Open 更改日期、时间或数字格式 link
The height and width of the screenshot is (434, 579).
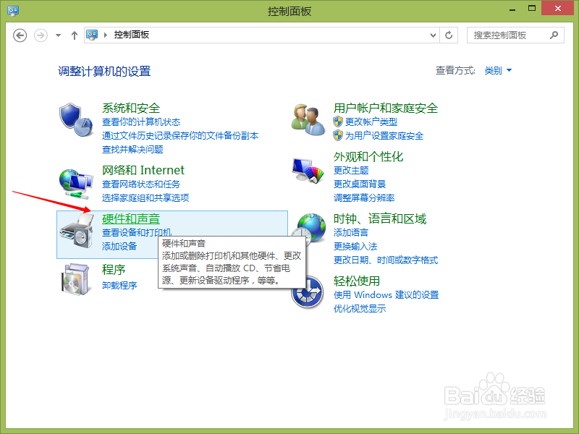pyautogui.click(x=386, y=260)
